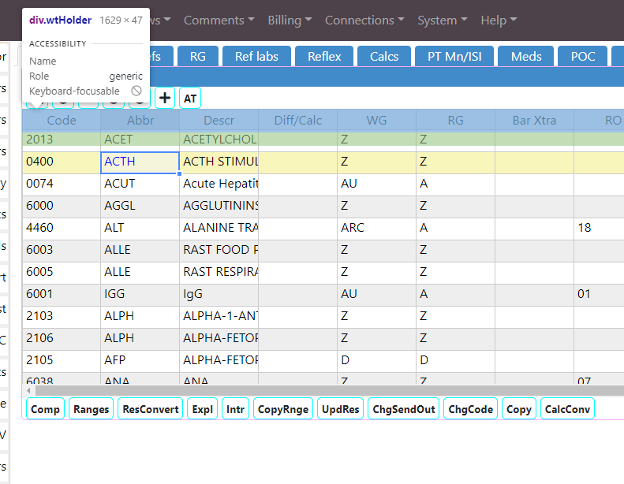Select the RO value 01 cell
Image resolution: width=624 pixels, height=484 pixels.
[x=599, y=294]
